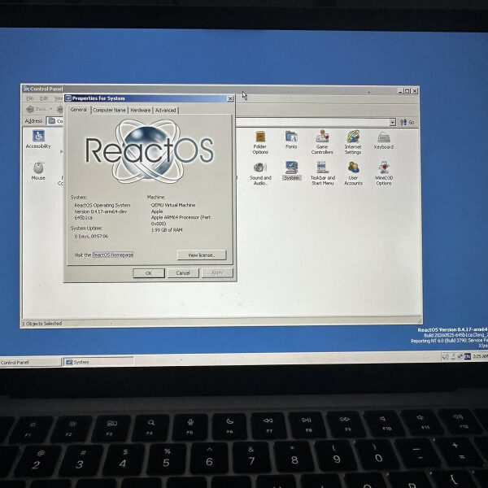Viewport: 488px width, 488px height.
Task: Click the 'ReactOS Operating System' text
Action: (102, 206)
